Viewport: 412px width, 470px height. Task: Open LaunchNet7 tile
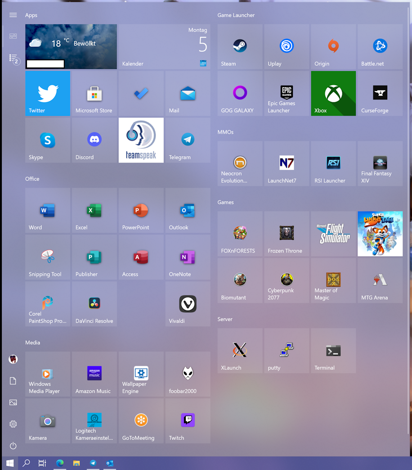(x=287, y=163)
